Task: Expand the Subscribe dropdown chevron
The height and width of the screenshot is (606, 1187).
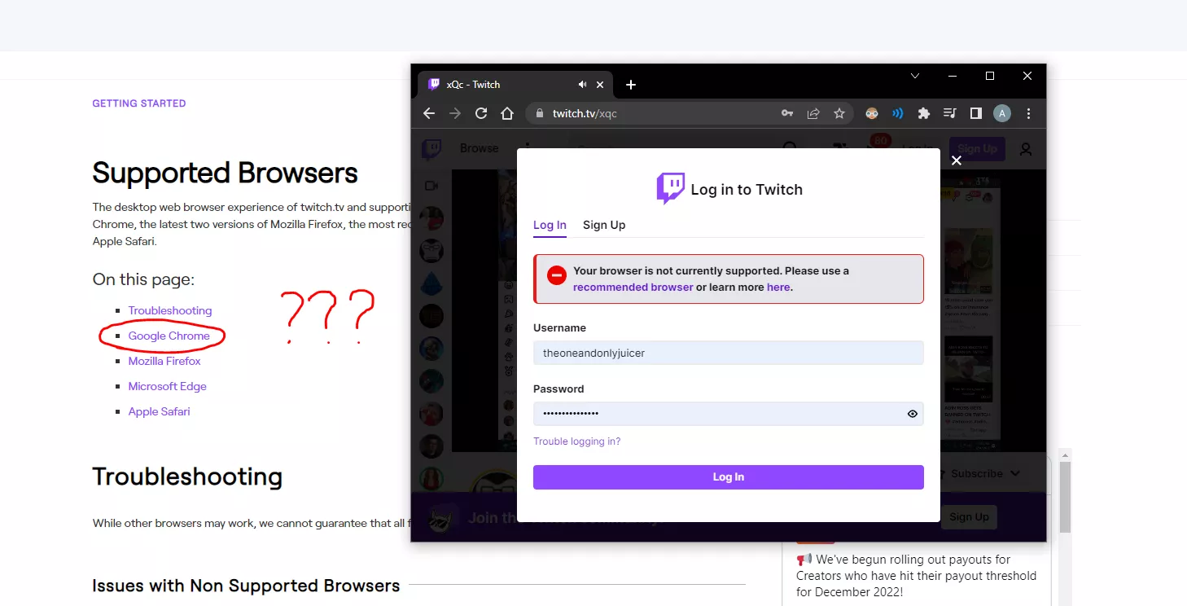Action: [1015, 473]
